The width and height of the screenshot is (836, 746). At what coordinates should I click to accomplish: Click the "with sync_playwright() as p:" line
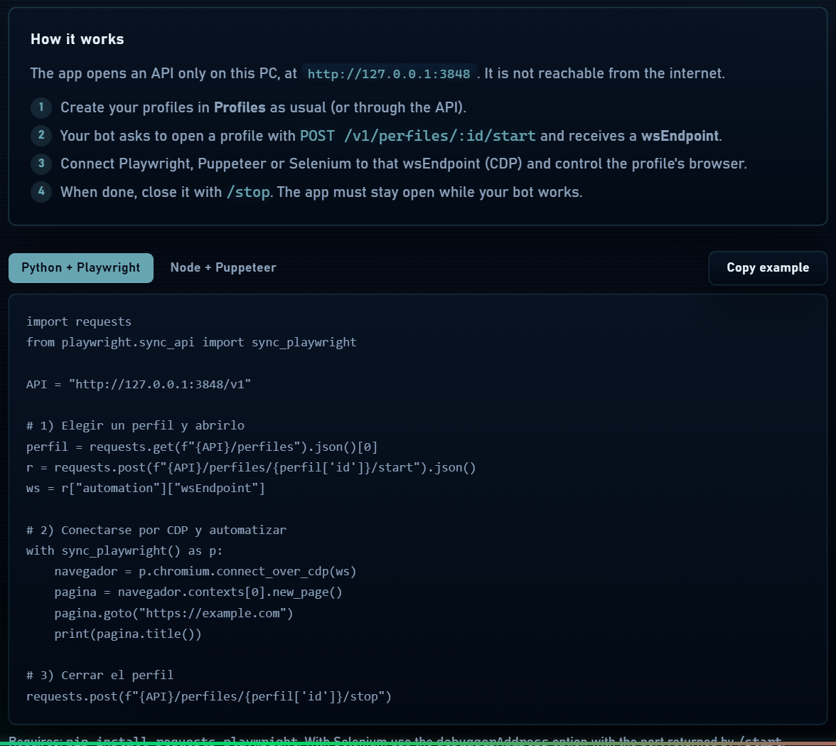124,551
